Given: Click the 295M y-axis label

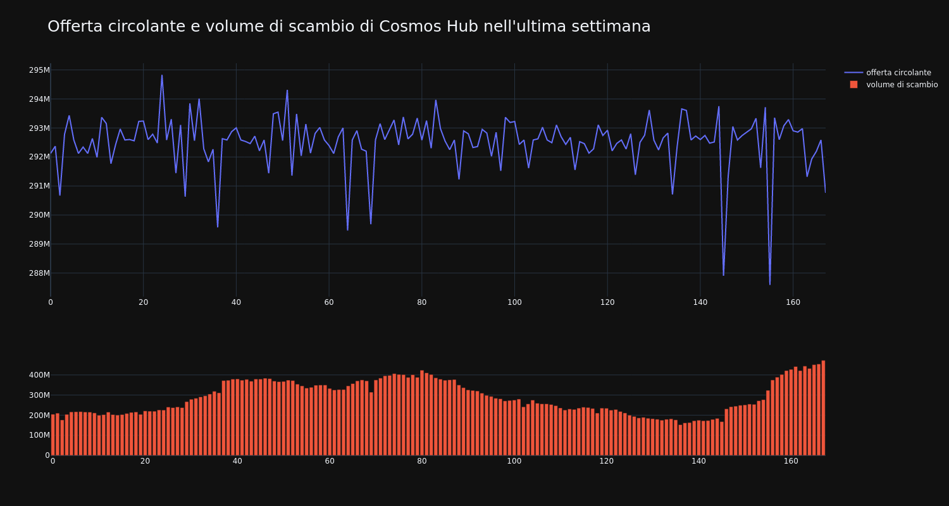Looking at the screenshot, I should click(39, 70).
